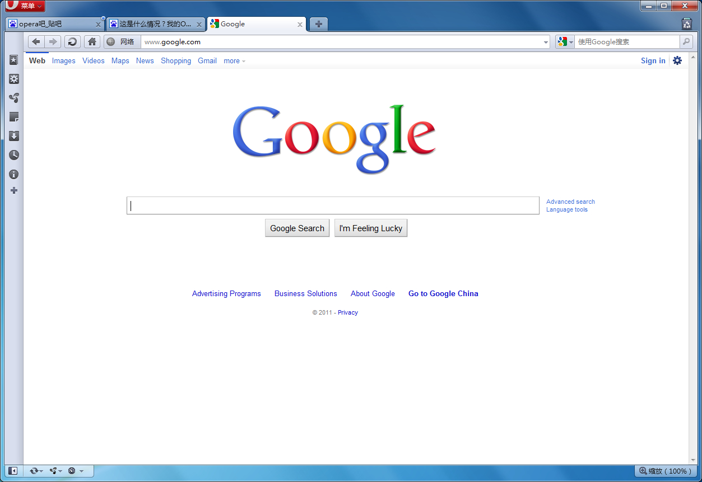The image size is (702, 482).
Task: Focus the Google search text box
Action: [x=333, y=205]
